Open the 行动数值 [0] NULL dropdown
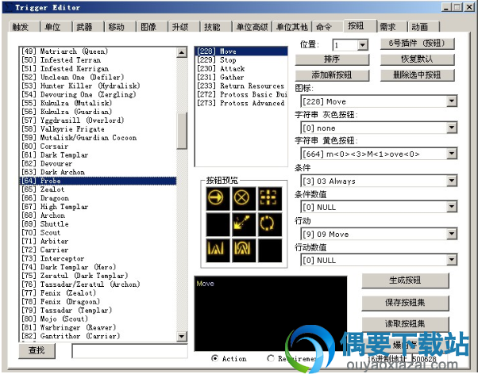This screenshot has height=374, width=478. (x=452, y=260)
